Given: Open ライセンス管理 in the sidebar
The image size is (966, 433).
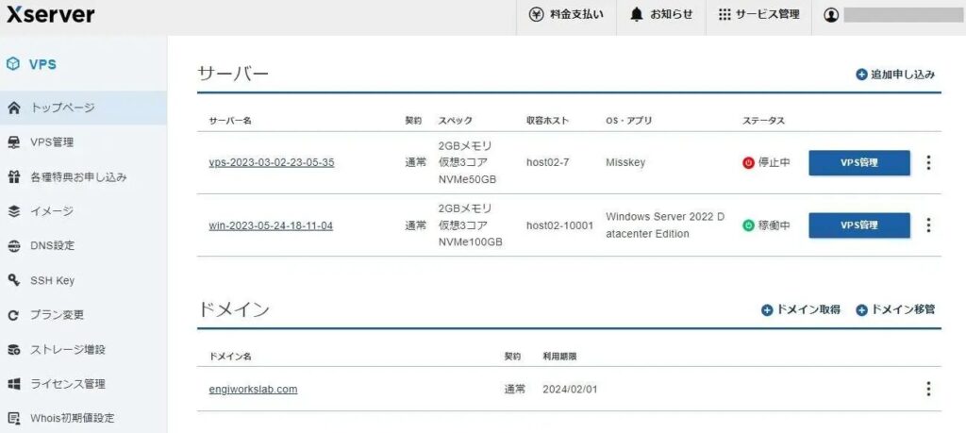Looking at the screenshot, I should (83, 384).
